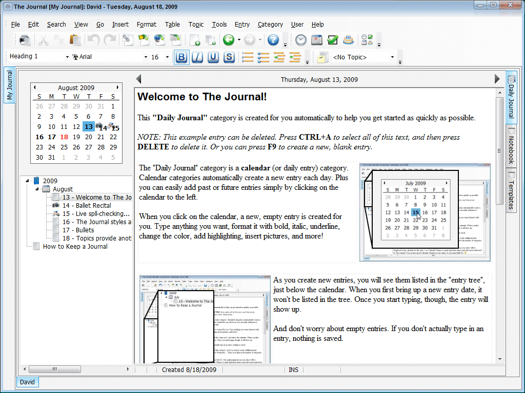
Task: Click the 'Created 8/18/2009' status text
Action: (189, 369)
